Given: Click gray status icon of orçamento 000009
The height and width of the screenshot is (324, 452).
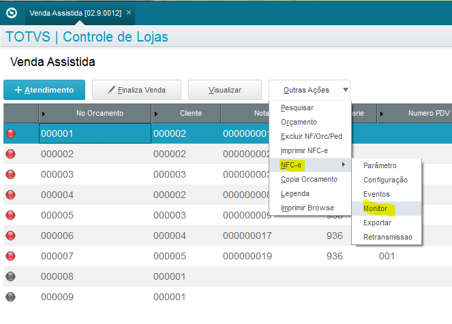Looking at the screenshot, I should click(x=11, y=297).
